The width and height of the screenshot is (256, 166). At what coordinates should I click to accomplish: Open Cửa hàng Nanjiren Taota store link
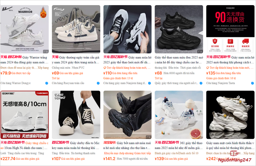coord(220,83)
